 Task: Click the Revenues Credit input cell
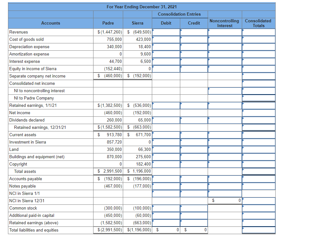(x=194, y=32)
